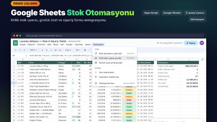Open the Uzantılar menu

(x=79, y=45)
